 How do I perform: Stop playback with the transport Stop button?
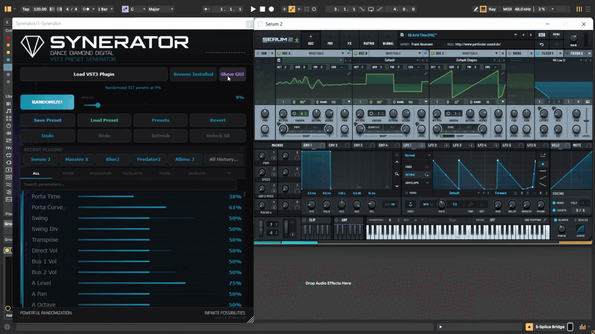262,9
